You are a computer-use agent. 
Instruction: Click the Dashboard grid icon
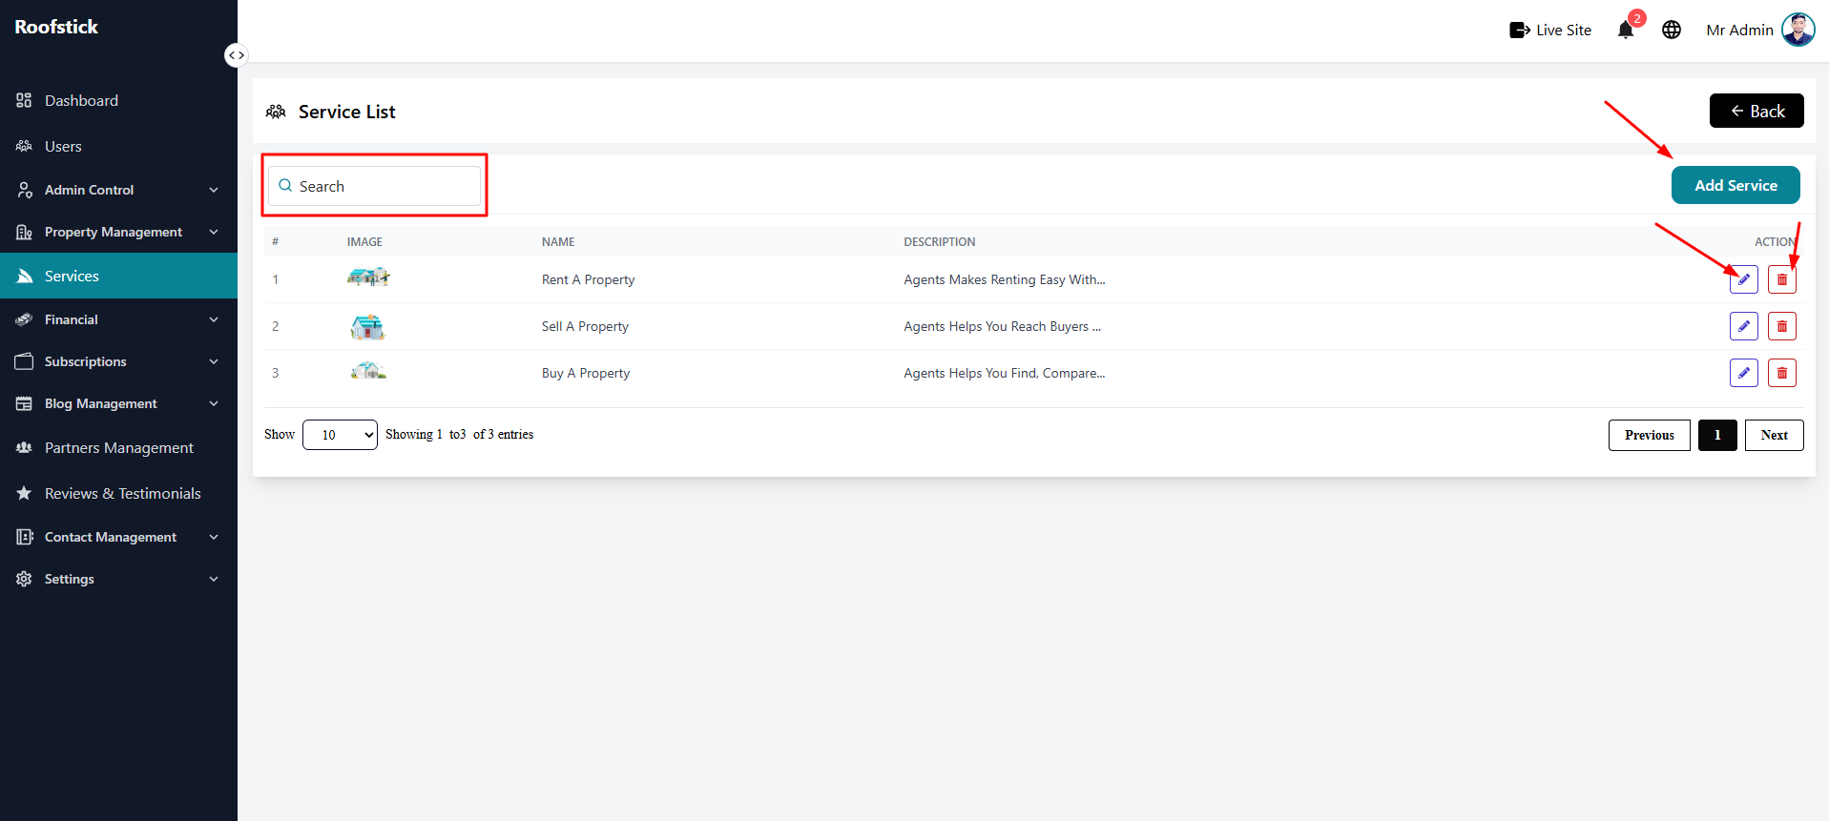click(24, 100)
